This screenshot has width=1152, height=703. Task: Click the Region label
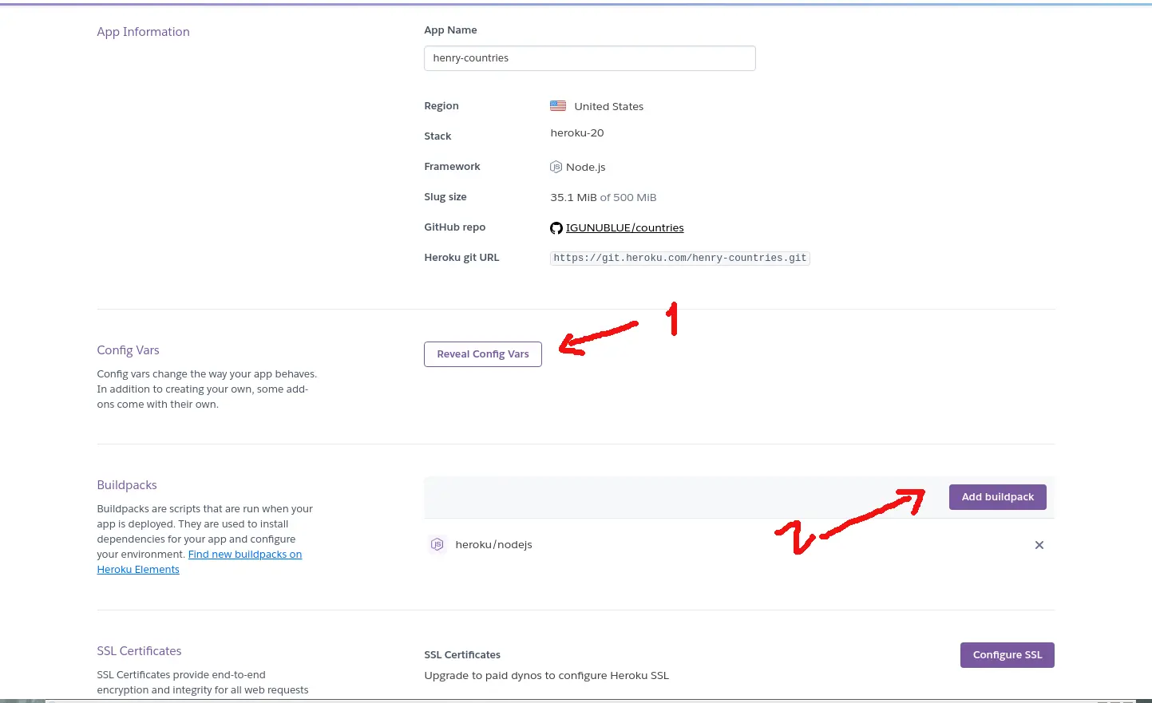coord(441,106)
